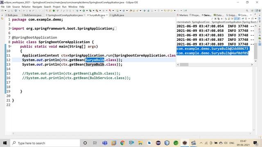Click the Debug bug toolbar icon

point(77,11)
